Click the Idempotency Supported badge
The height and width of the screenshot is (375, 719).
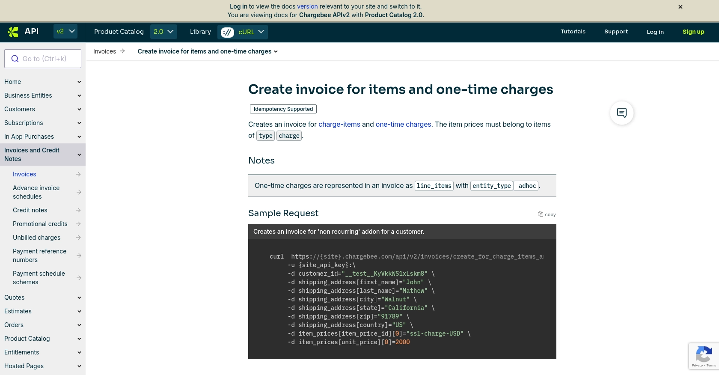tap(283, 109)
